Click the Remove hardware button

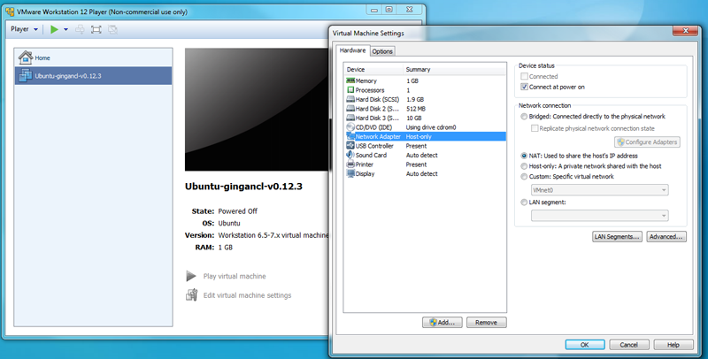tap(486, 322)
